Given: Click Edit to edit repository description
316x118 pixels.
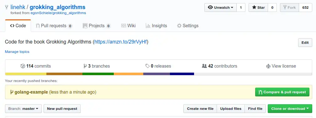Looking at the screenshot, I should 305,43.
